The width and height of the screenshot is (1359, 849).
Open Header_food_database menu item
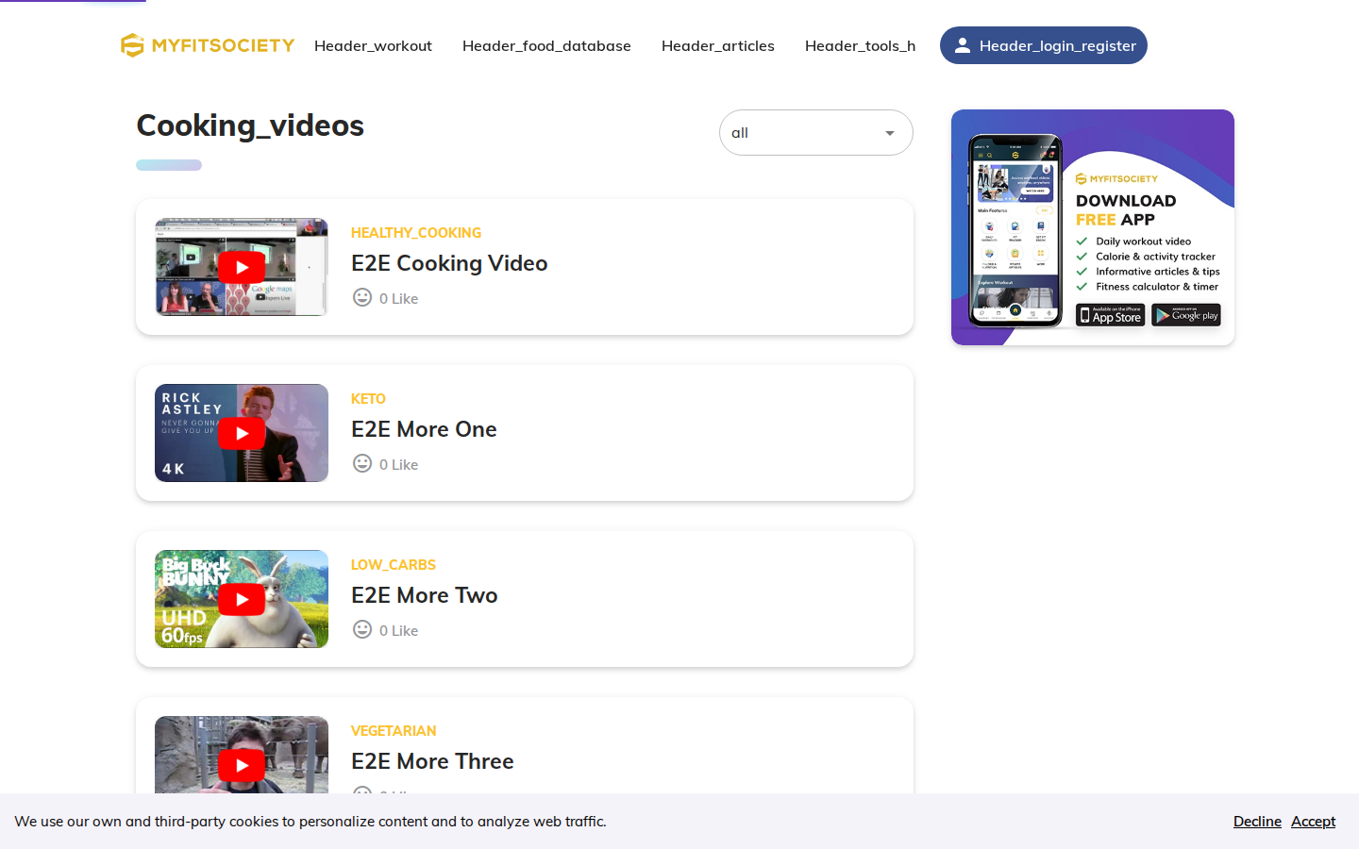pos(546,45)
